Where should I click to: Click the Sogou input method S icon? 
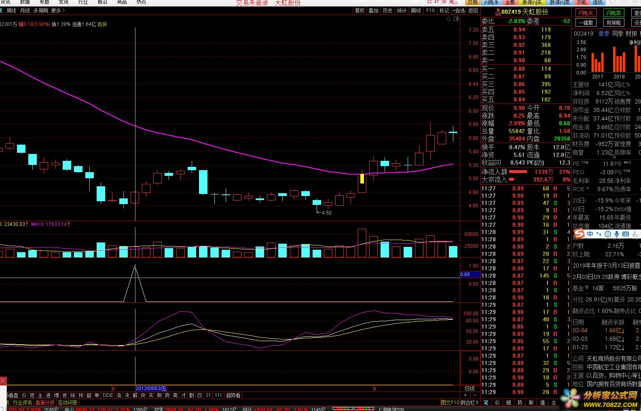pyautogui.click(x=579, y=234)
